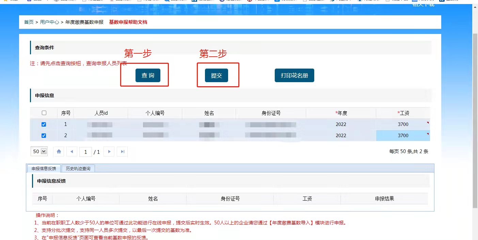Click the vertical scrollbar on the right
This screenshot has width=478, height=240.
point(475,119)
